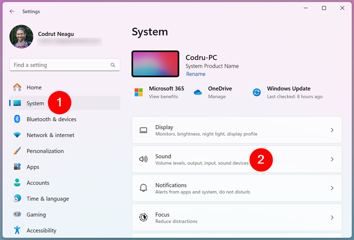Click the Time & language clock icon
Viewport: 354px width, 240px height.
(17, 199)
